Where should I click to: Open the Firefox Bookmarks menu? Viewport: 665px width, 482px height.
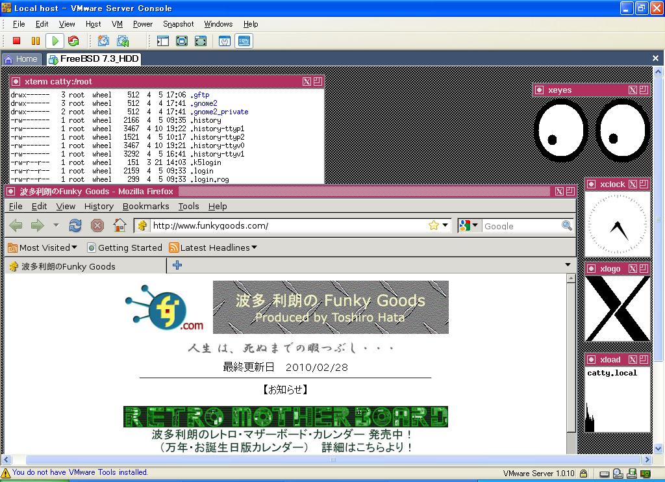(145, 206)
